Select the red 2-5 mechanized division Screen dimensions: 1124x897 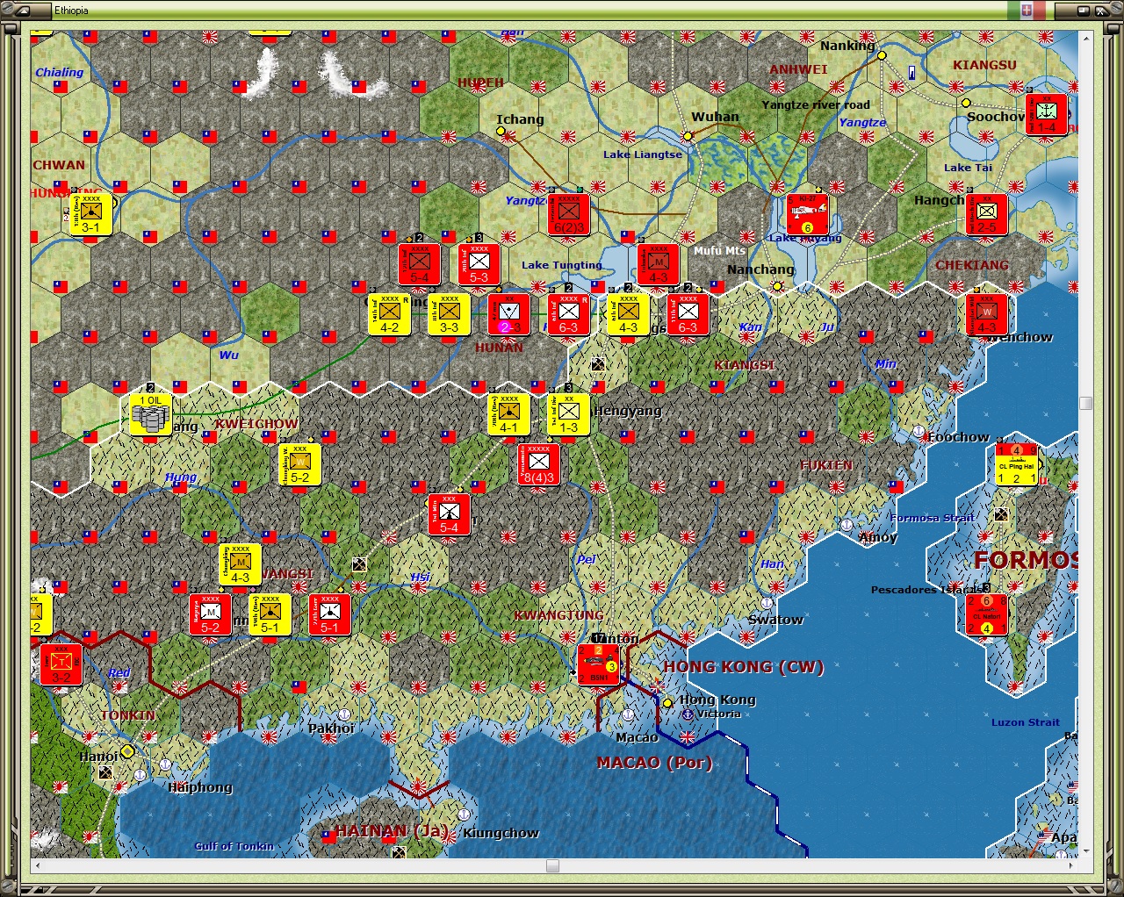(987, 214)
